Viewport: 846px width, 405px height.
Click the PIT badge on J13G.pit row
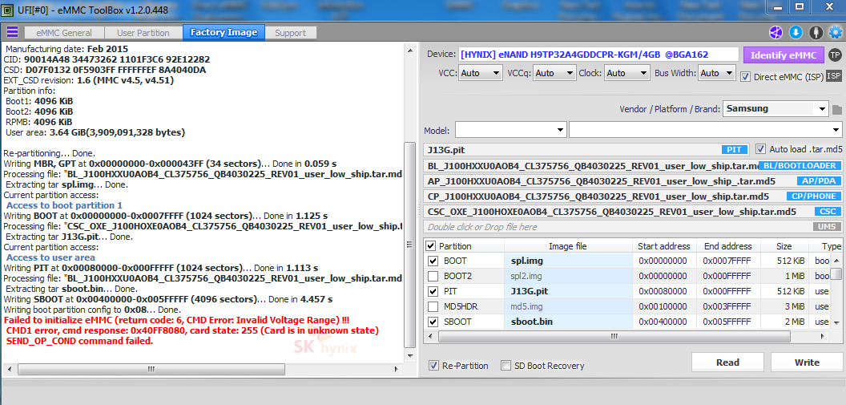pyautogui.click(x=735, y=150)
